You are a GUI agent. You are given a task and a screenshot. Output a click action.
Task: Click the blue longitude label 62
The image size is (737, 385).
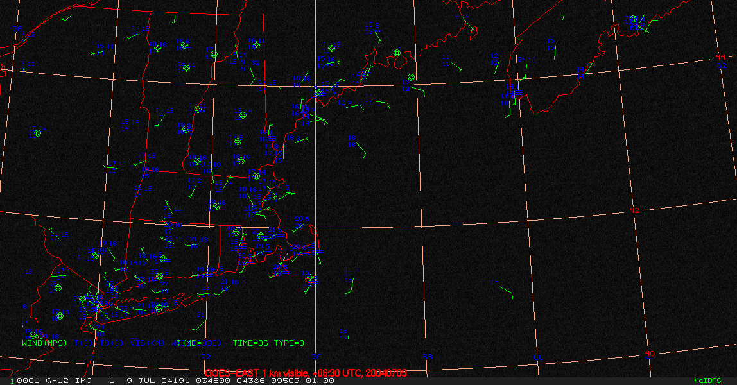coord(722,65)
